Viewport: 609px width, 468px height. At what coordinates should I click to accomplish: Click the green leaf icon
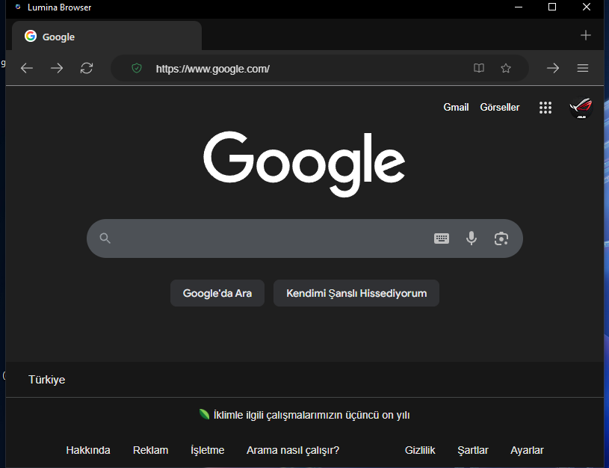204,414
